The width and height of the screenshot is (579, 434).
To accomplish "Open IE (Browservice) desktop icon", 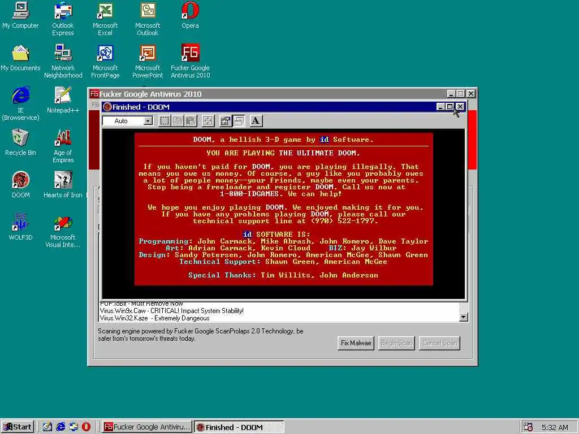I will 20,103.
